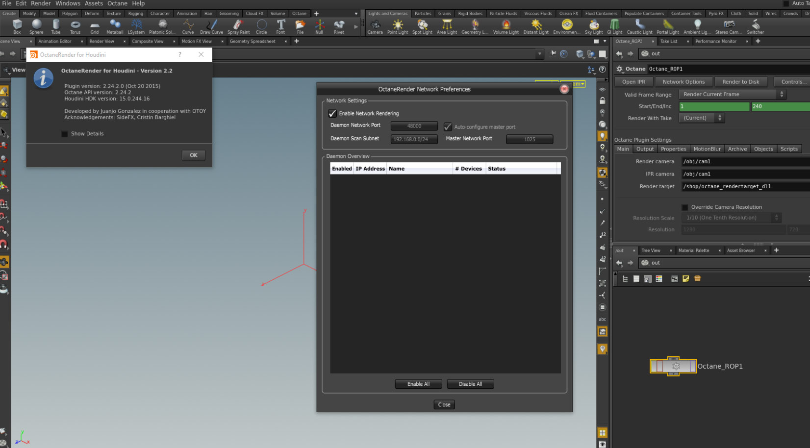Edit the Daemon Scan Subnet field

(x=414, y=139)
